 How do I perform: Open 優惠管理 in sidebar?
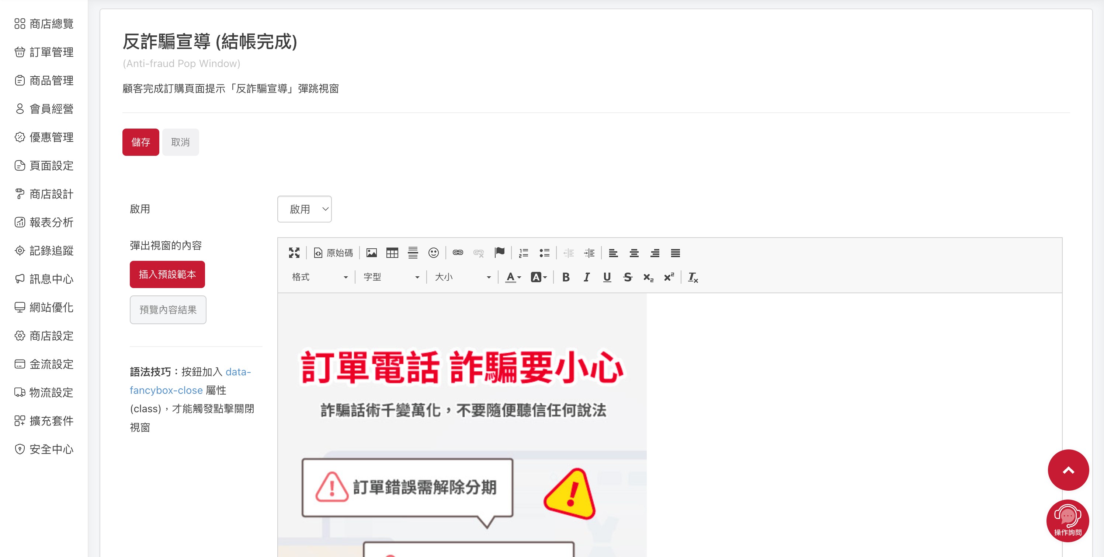[44, 137]
